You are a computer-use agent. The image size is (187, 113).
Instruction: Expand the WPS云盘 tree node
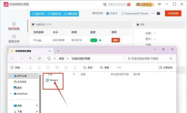click(x=11, y=76)
